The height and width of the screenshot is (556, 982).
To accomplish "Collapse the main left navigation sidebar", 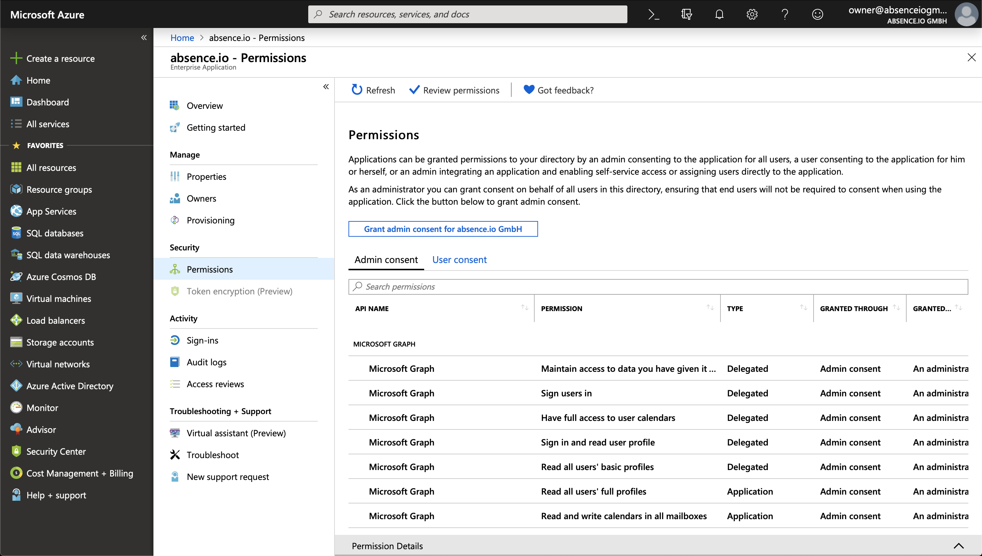I will (x=144, y=38).
